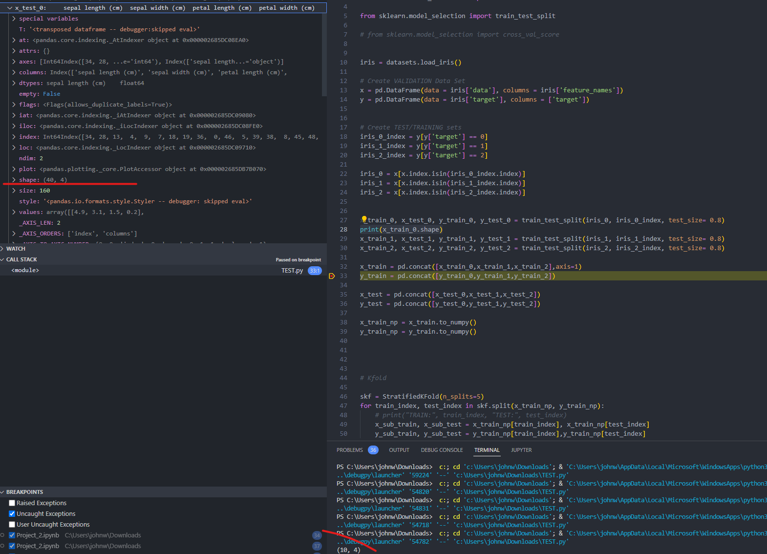Expand the plot PlotAccessor variable
Screen dimensions: 767x554
pos(14,169)
